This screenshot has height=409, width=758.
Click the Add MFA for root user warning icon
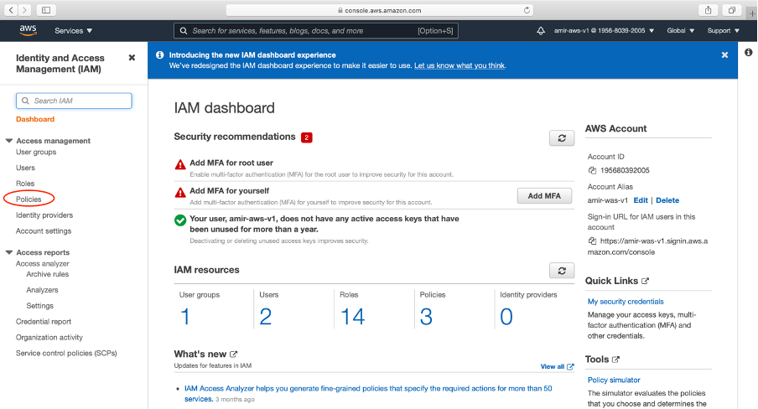pos(180,165)
